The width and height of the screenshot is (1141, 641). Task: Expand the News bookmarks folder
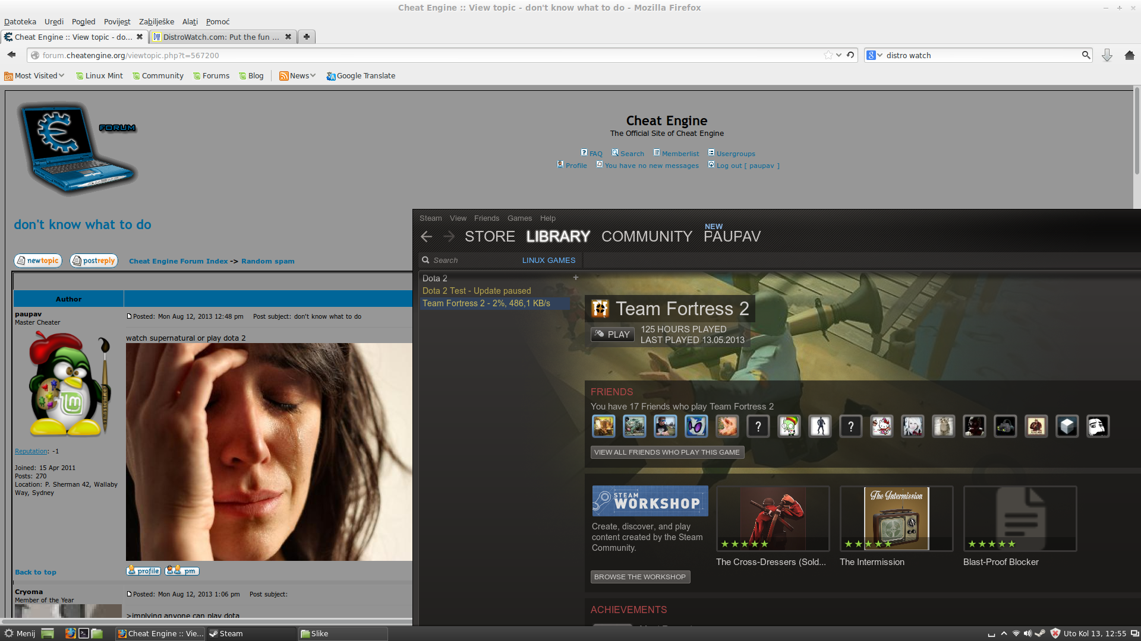297,76
